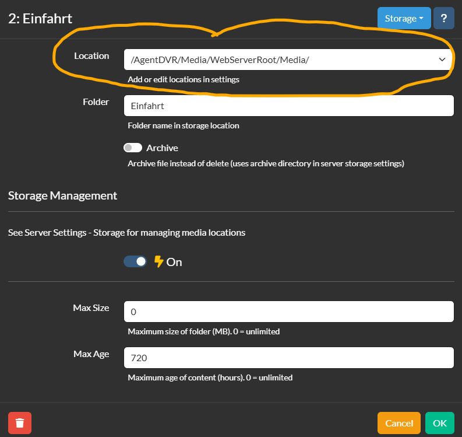Click the Max Age hours field
Image resolution: width=462 pixels, height=437 pixels.
coord(289,358)
